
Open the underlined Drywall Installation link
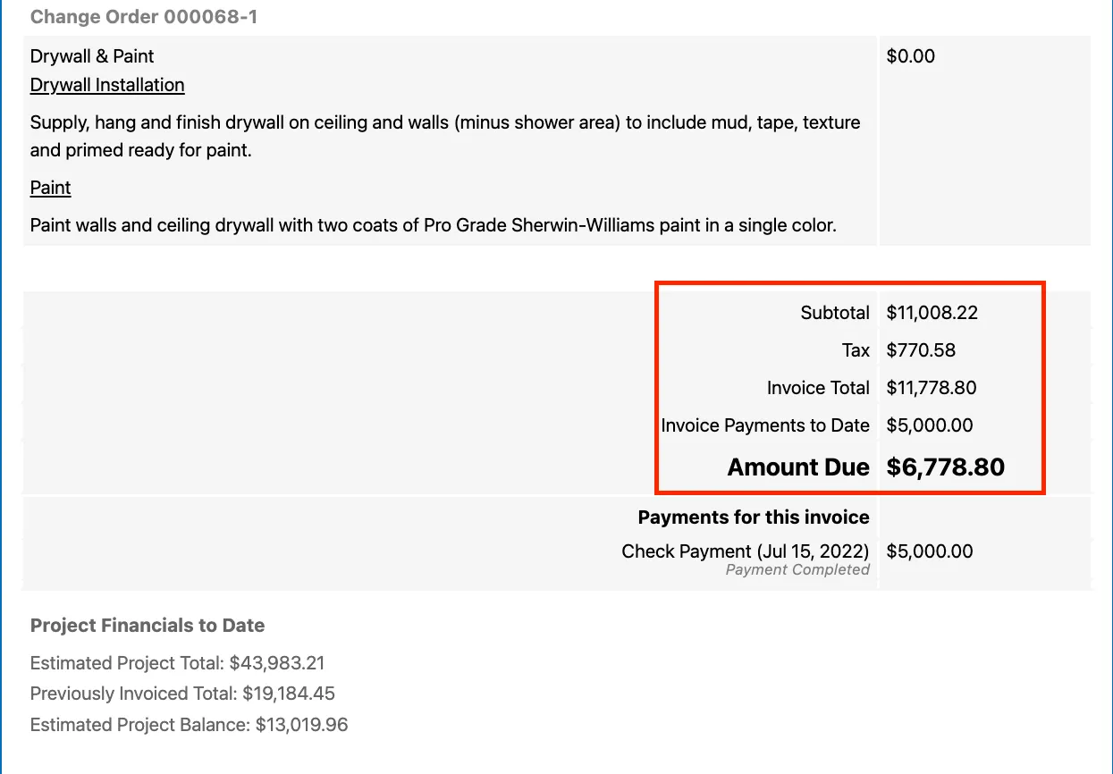pyautogui.click(x=107, y=86)
